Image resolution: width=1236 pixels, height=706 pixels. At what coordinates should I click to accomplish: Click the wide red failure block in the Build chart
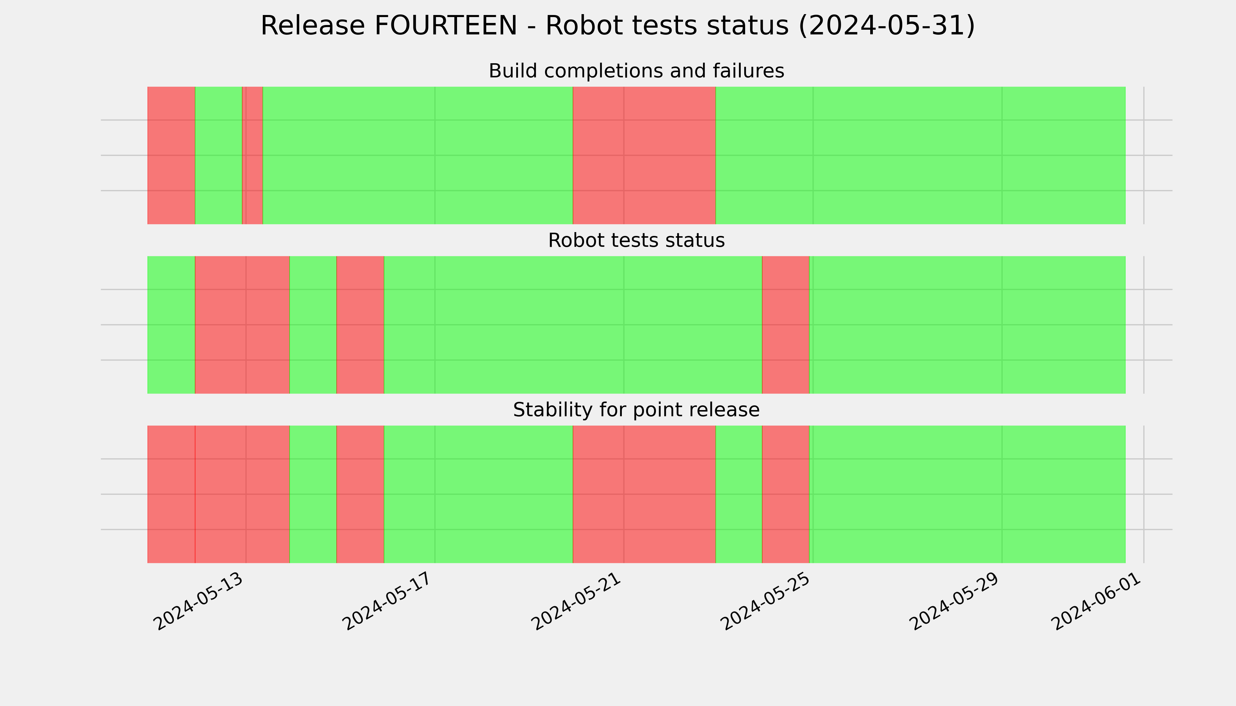pyautogui.click(x=644, y=155)
